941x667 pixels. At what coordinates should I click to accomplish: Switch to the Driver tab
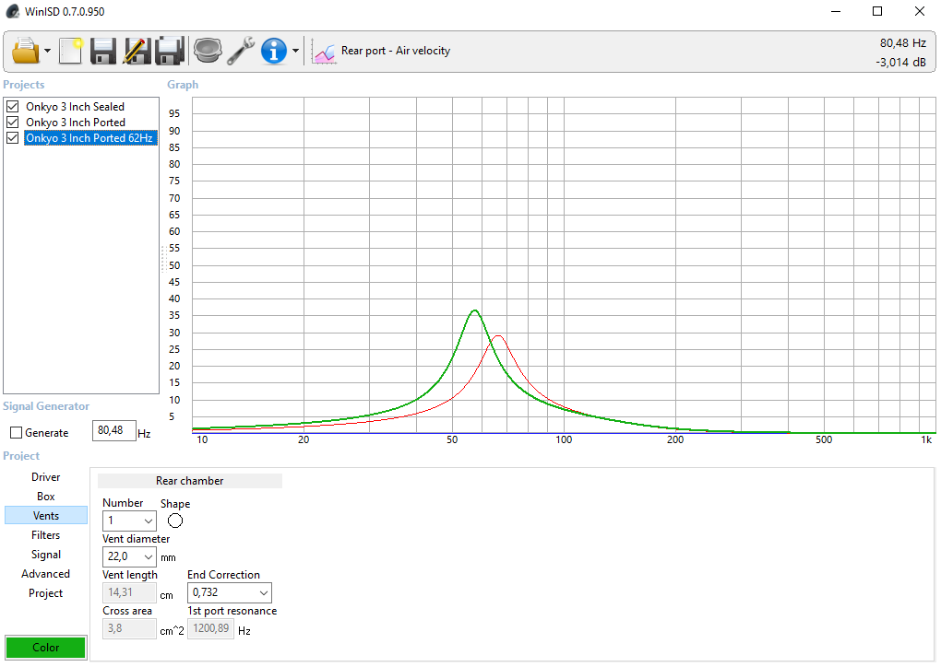45,477
